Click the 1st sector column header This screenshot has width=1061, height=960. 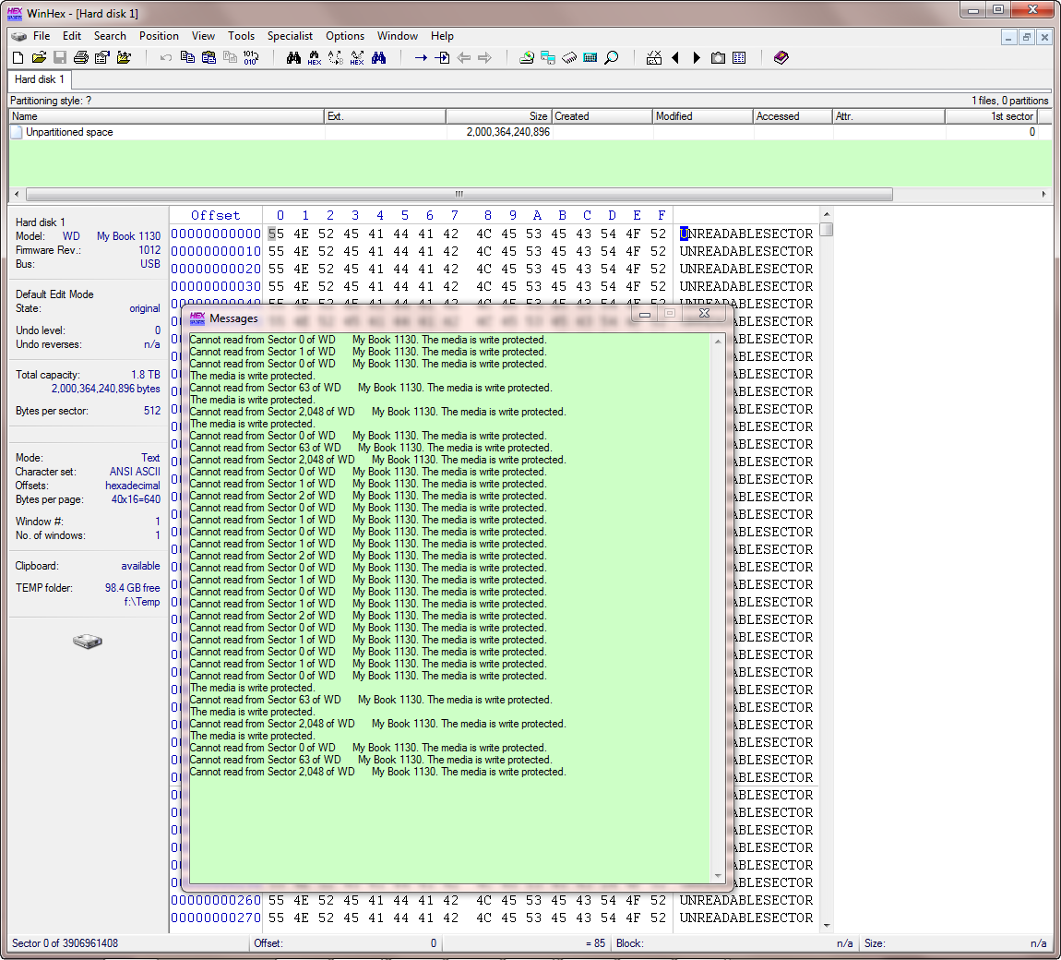pyautogui.click(x=991, y=116)
